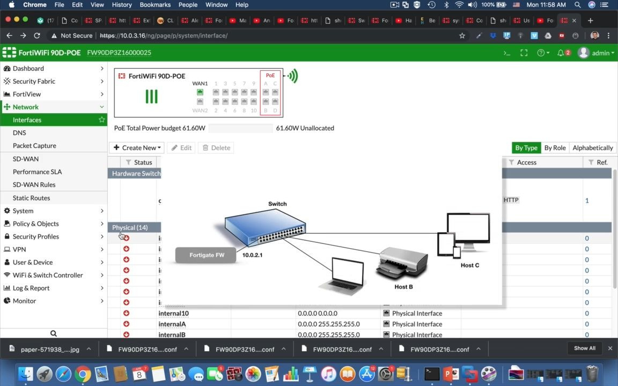
Task: Select SD-WAN Rules in sidebar
Action: click(x=34, y=184)
